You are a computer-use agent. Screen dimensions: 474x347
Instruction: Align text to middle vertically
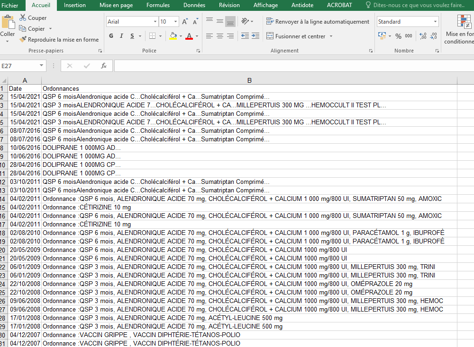point(220,21)
